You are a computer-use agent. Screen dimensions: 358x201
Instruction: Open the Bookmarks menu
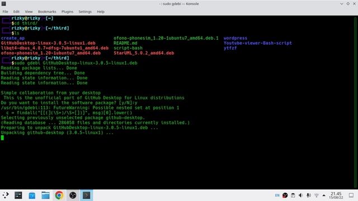click(x=47, y=11)
